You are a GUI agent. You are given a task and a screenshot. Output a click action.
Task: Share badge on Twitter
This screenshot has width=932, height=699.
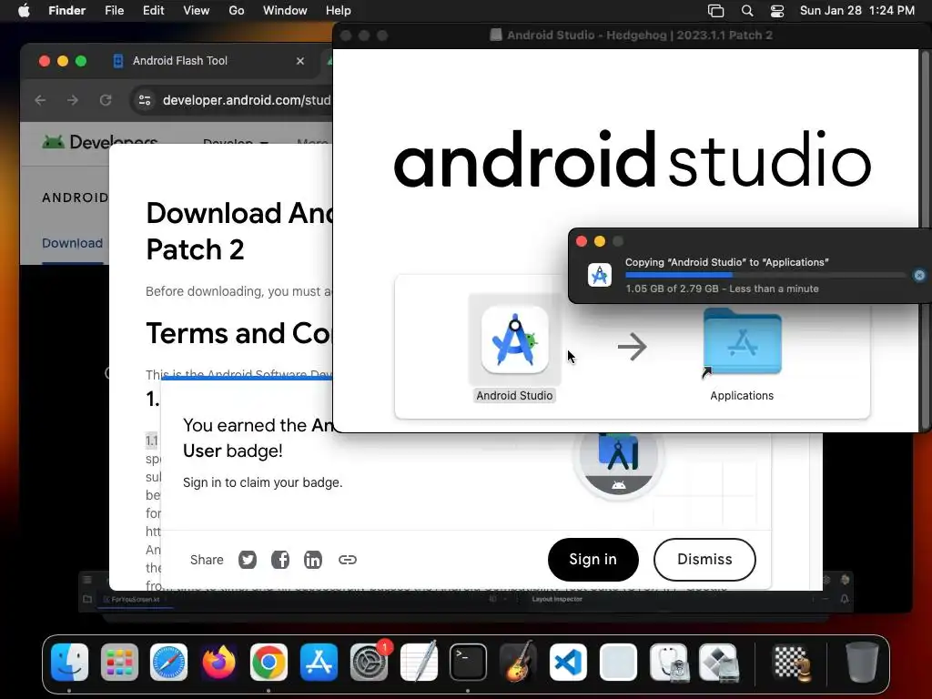pos(248,560)
